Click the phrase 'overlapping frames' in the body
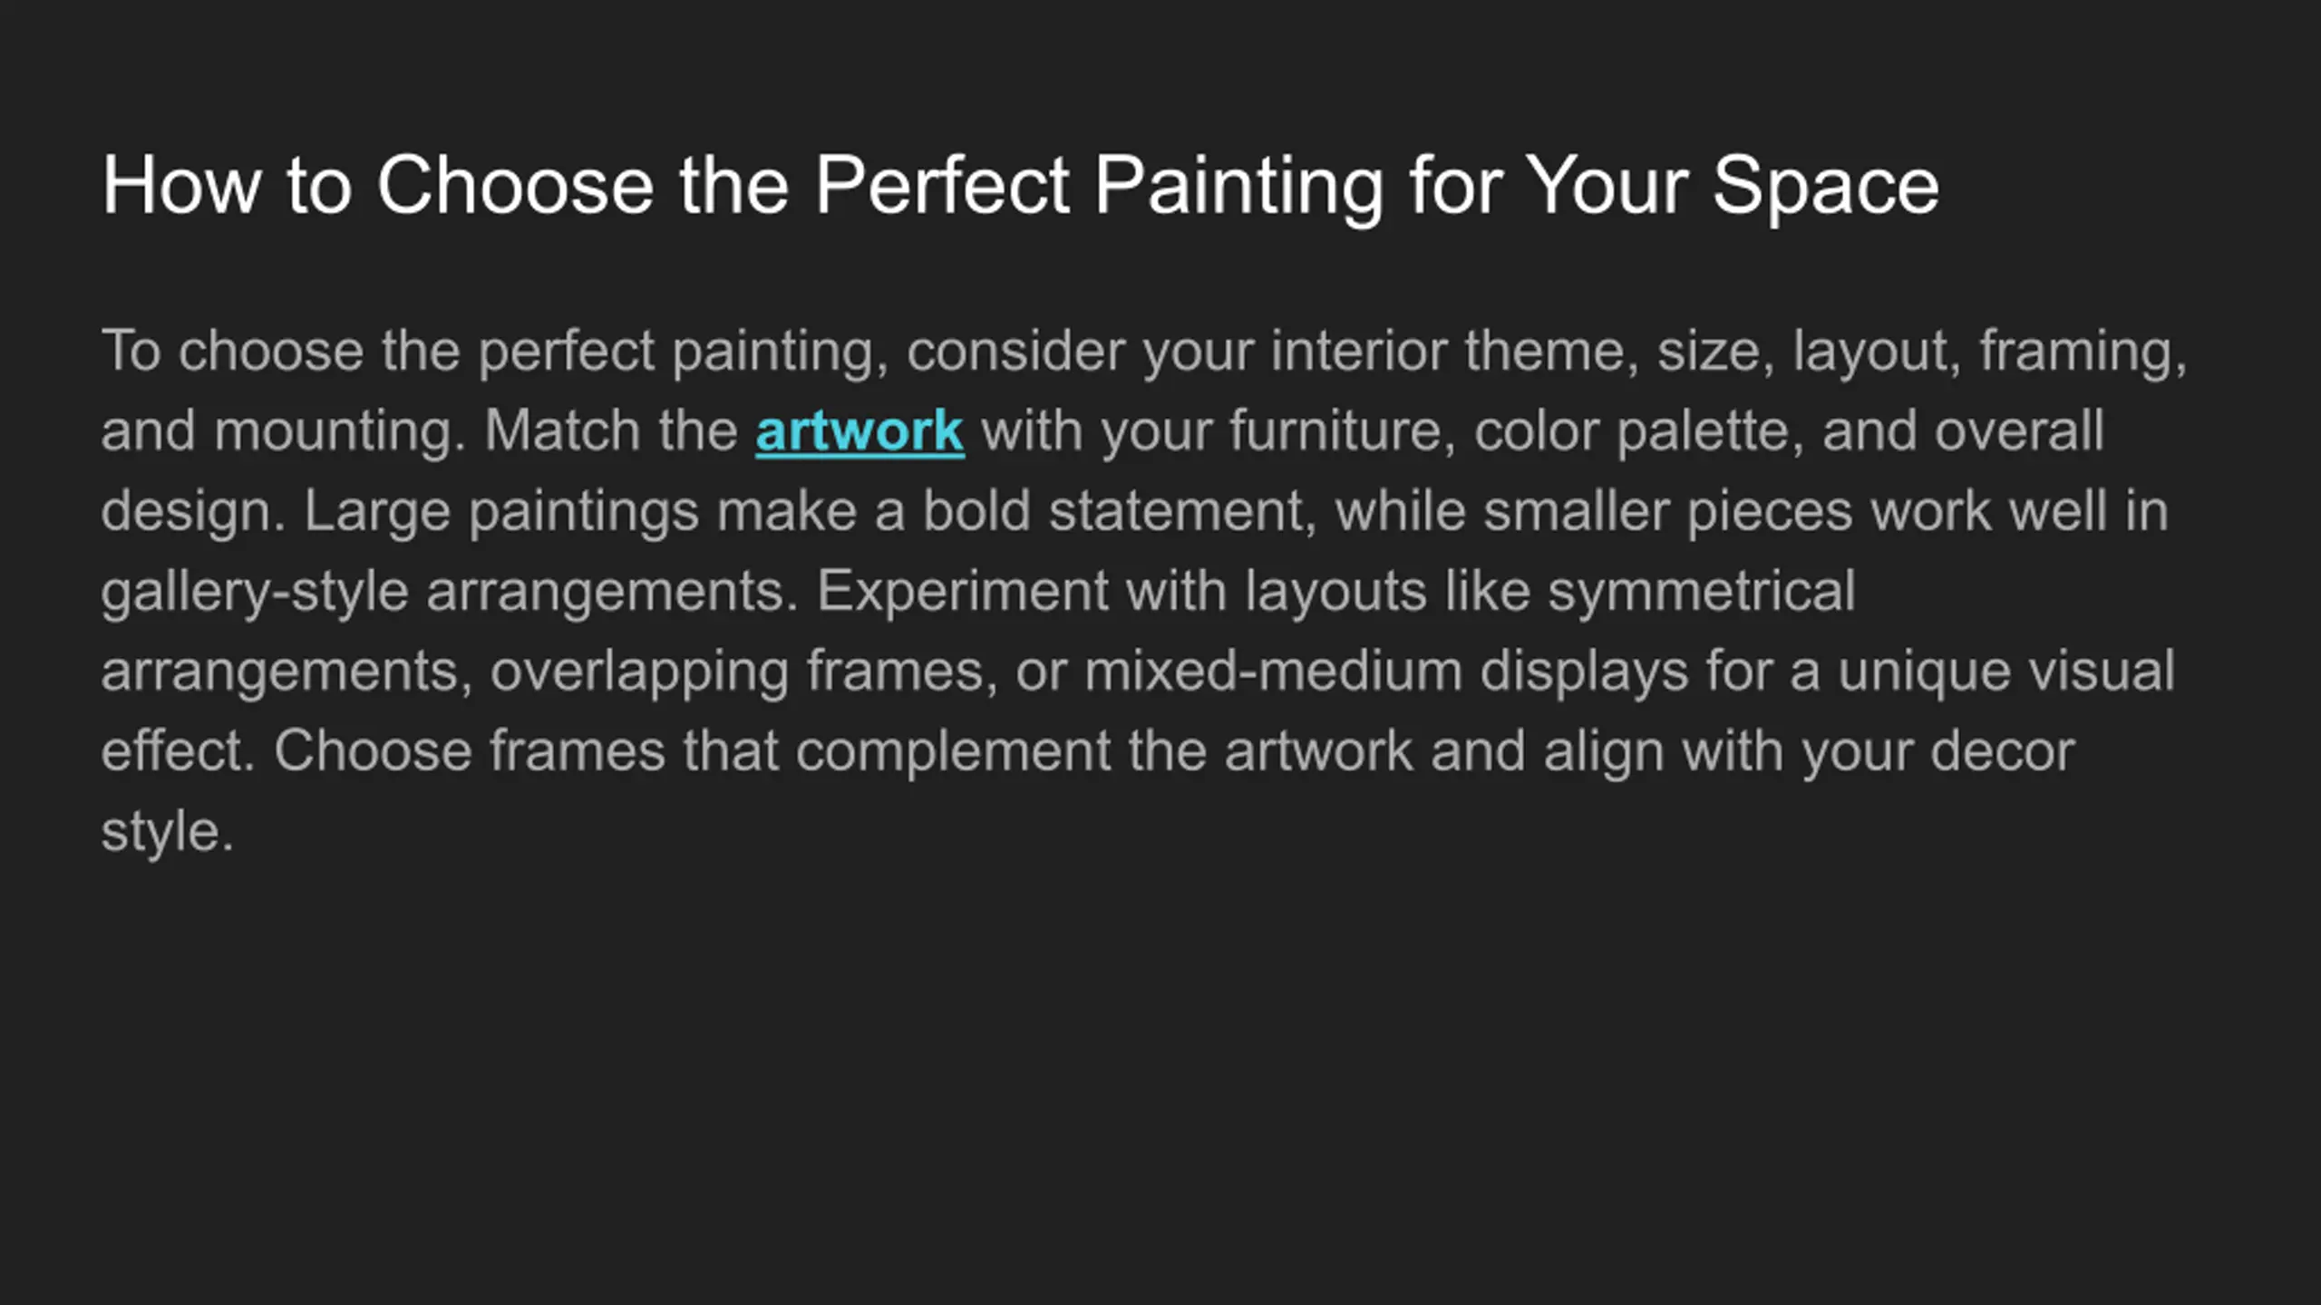The width and height of the screenshot is (2321, 1305). (737, 672)
